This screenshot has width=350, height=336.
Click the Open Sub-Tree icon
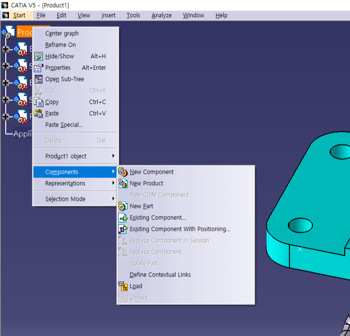coord(39,79)
